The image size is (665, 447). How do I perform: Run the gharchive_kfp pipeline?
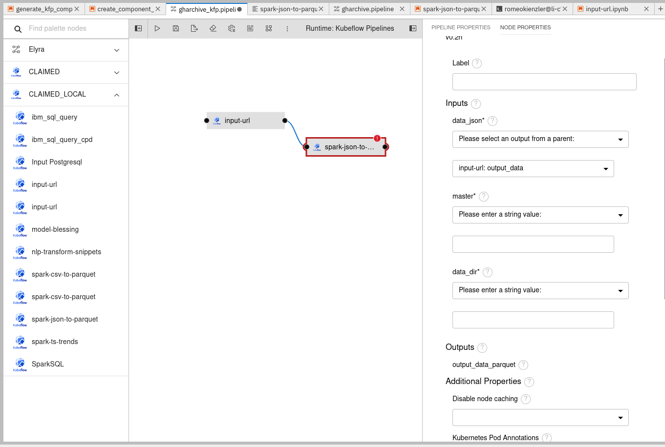point(157,28)
